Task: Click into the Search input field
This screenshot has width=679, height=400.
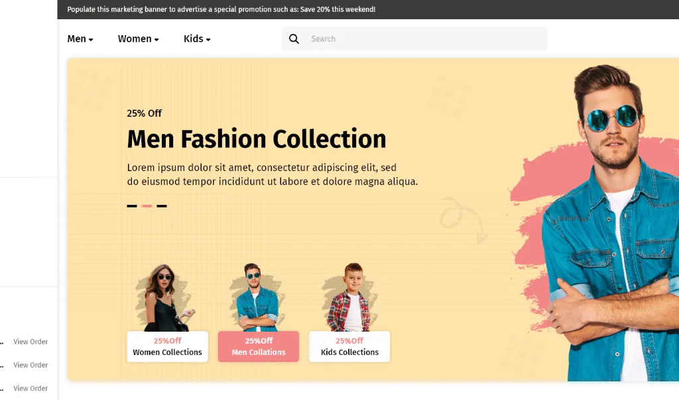Action: 424,39
